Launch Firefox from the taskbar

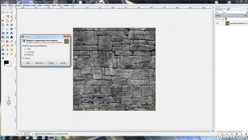pos(19,138)
